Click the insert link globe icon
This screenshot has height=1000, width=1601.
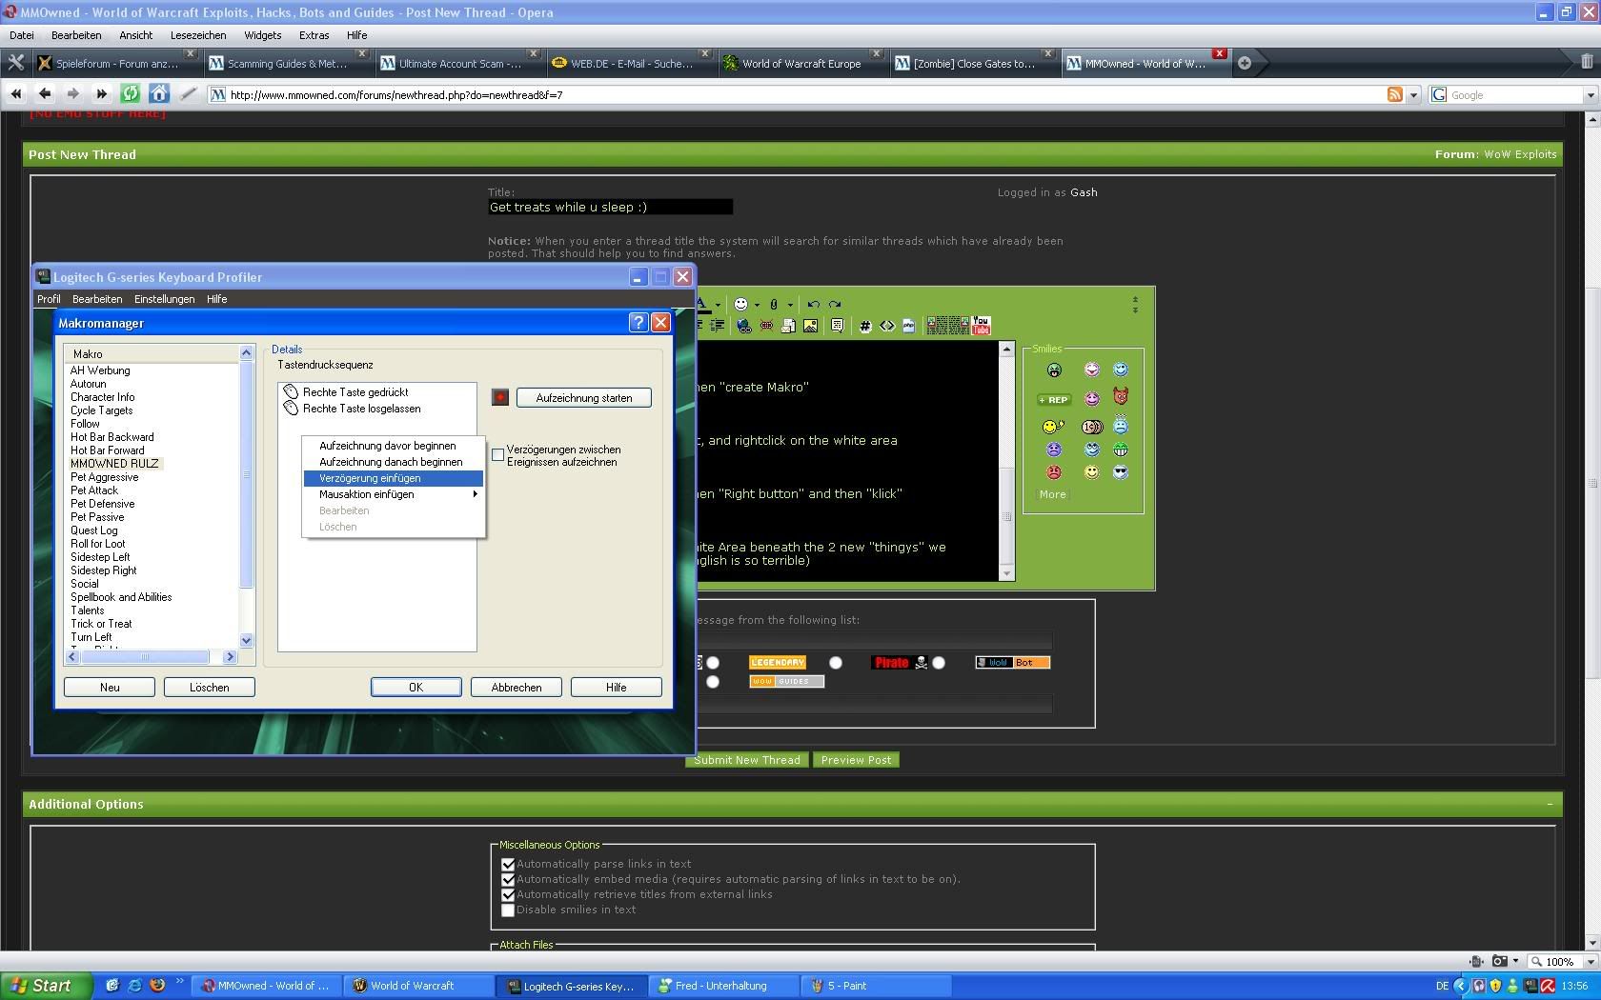click(x=744, y=326)
